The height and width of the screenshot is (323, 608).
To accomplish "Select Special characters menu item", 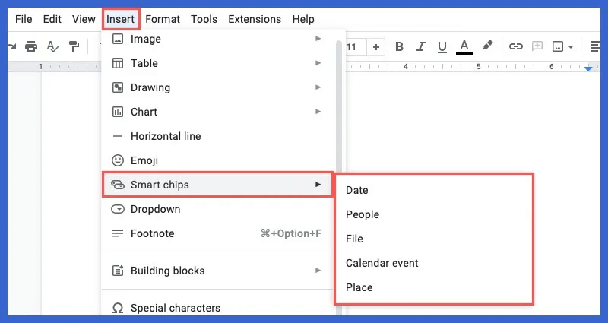I will pos(217,308).
